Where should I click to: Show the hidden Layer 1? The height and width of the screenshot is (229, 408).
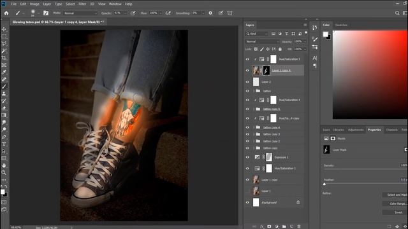(247, 191)
